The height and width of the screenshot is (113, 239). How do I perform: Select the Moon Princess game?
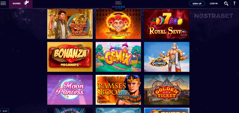70,90
